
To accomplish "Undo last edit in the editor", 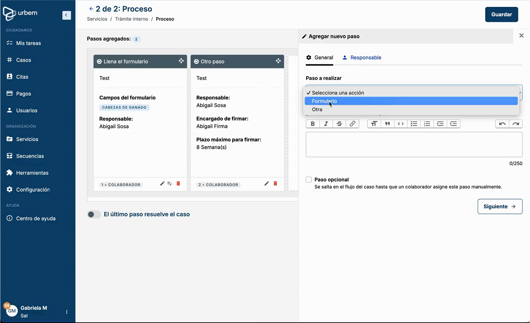I will click(502, 124).
